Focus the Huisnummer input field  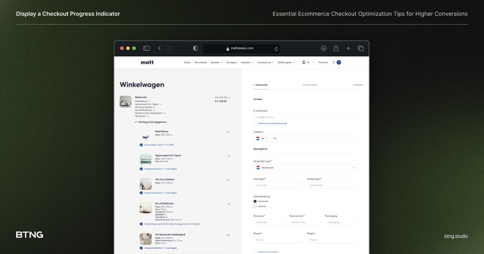(305, 222)
